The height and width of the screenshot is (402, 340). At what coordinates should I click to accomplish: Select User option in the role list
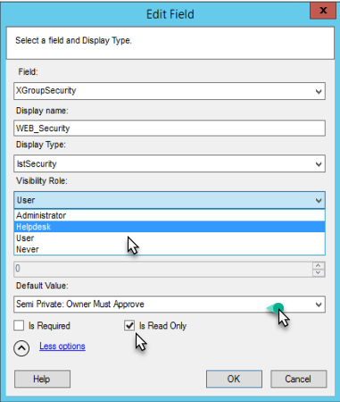pos(170,238)
